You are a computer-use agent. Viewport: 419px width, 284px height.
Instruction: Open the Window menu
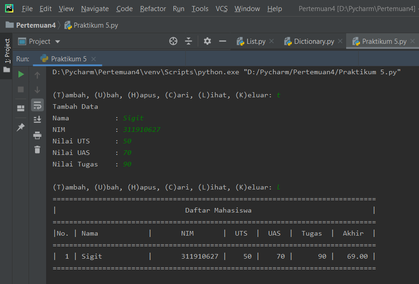(247, 9)
